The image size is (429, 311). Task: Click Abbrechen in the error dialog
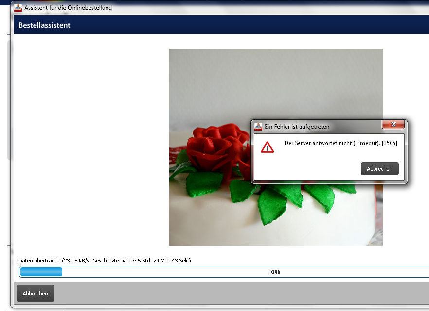[379, 168]
